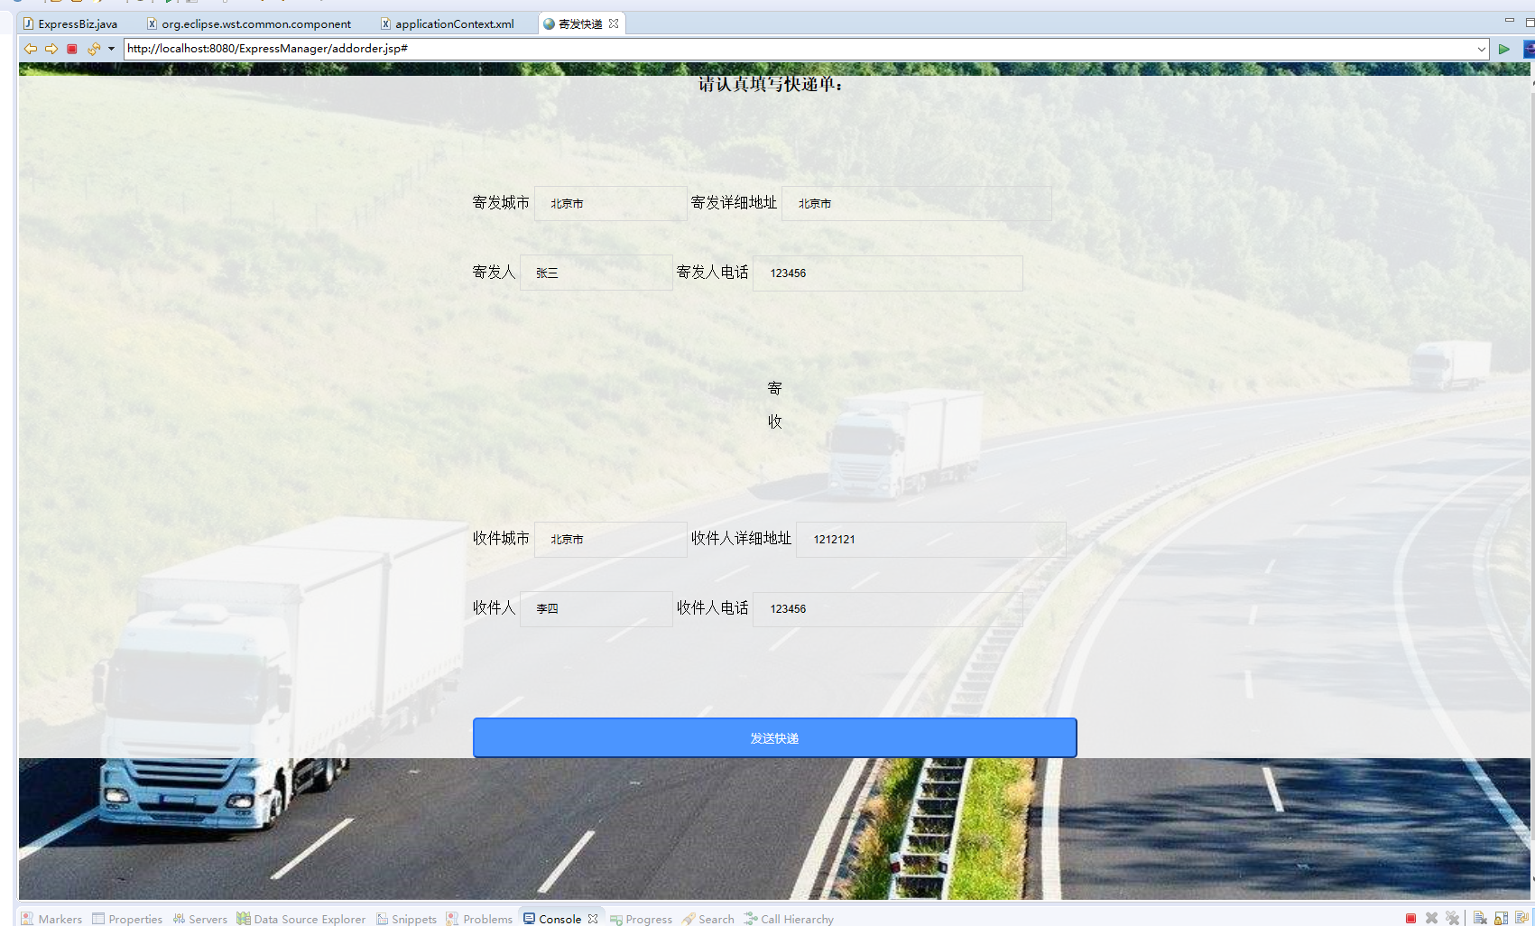Remove all terminated launches from Console
This screenshot has height=926, width=1535.
tap(1453, 918)
